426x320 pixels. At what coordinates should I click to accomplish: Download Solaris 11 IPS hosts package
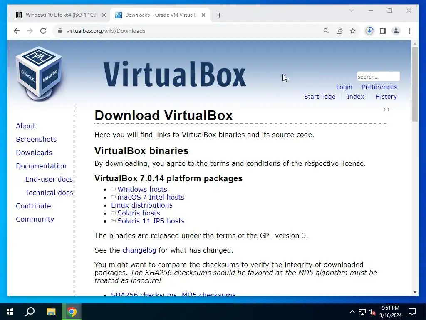pos(151,221)
